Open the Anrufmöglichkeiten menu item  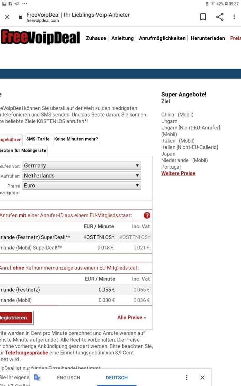click(162, 38)
